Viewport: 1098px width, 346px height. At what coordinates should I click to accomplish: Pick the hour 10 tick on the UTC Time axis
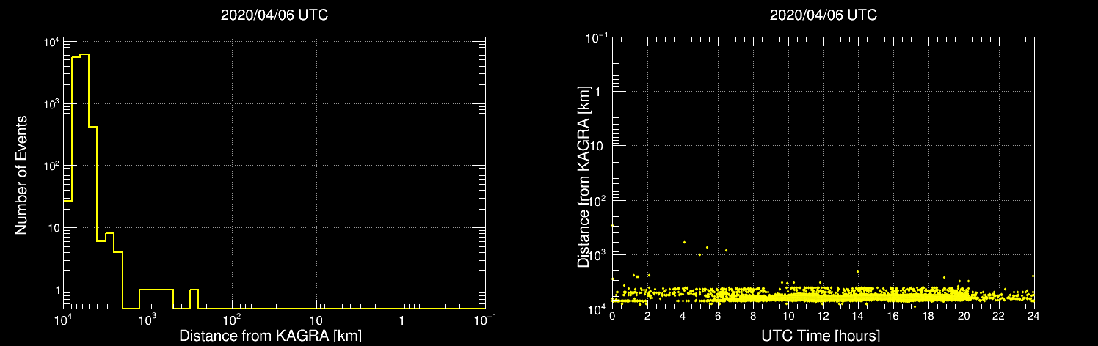tap(788, 316)
